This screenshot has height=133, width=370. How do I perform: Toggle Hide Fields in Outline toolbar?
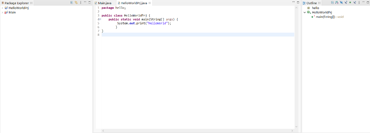tap(341, 2)
